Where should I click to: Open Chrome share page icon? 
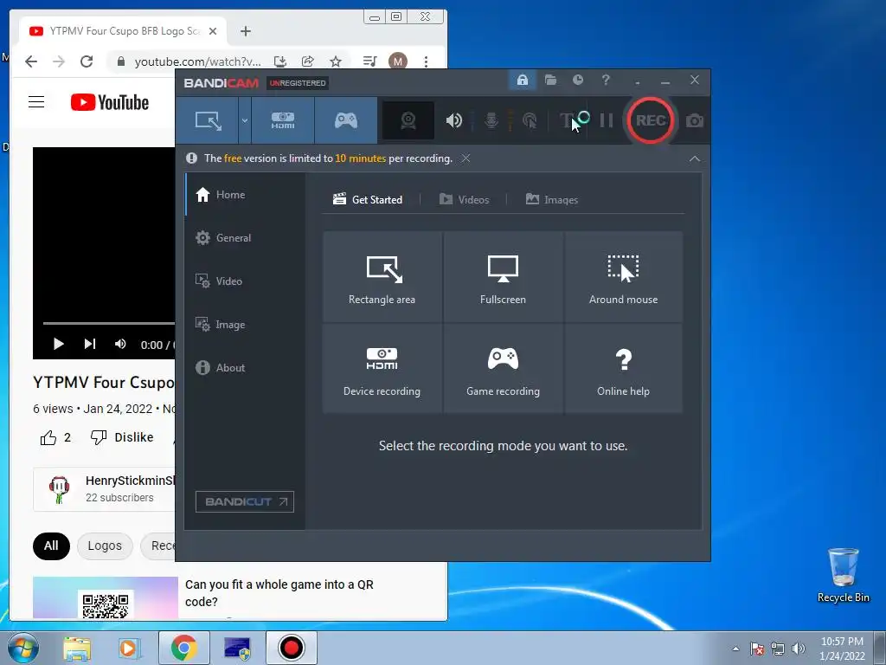pos(307,61)
